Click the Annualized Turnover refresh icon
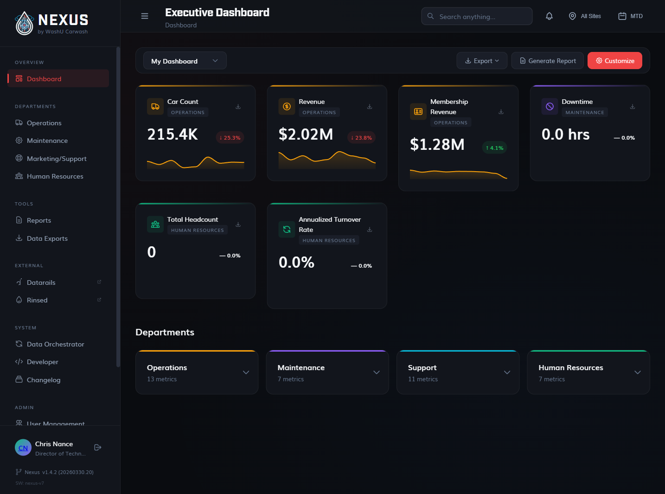665x494 pixels. tap(287, 230)
